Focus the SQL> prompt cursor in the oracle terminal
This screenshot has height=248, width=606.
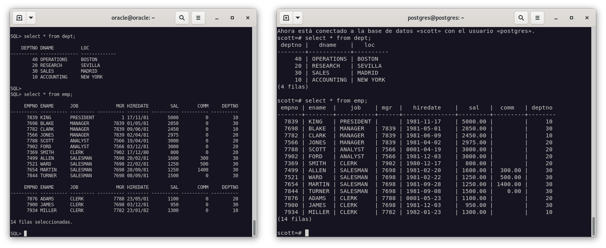click(x=26, y=233)
